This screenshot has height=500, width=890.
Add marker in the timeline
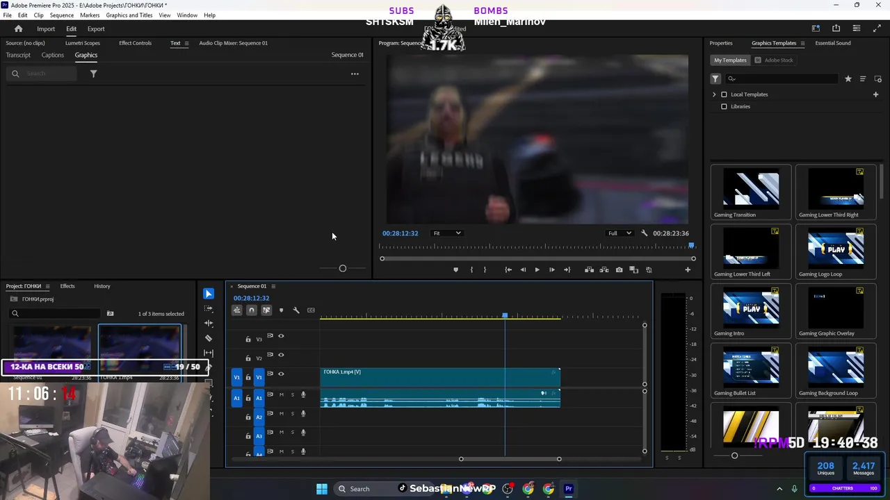click(x=281, y=310)
